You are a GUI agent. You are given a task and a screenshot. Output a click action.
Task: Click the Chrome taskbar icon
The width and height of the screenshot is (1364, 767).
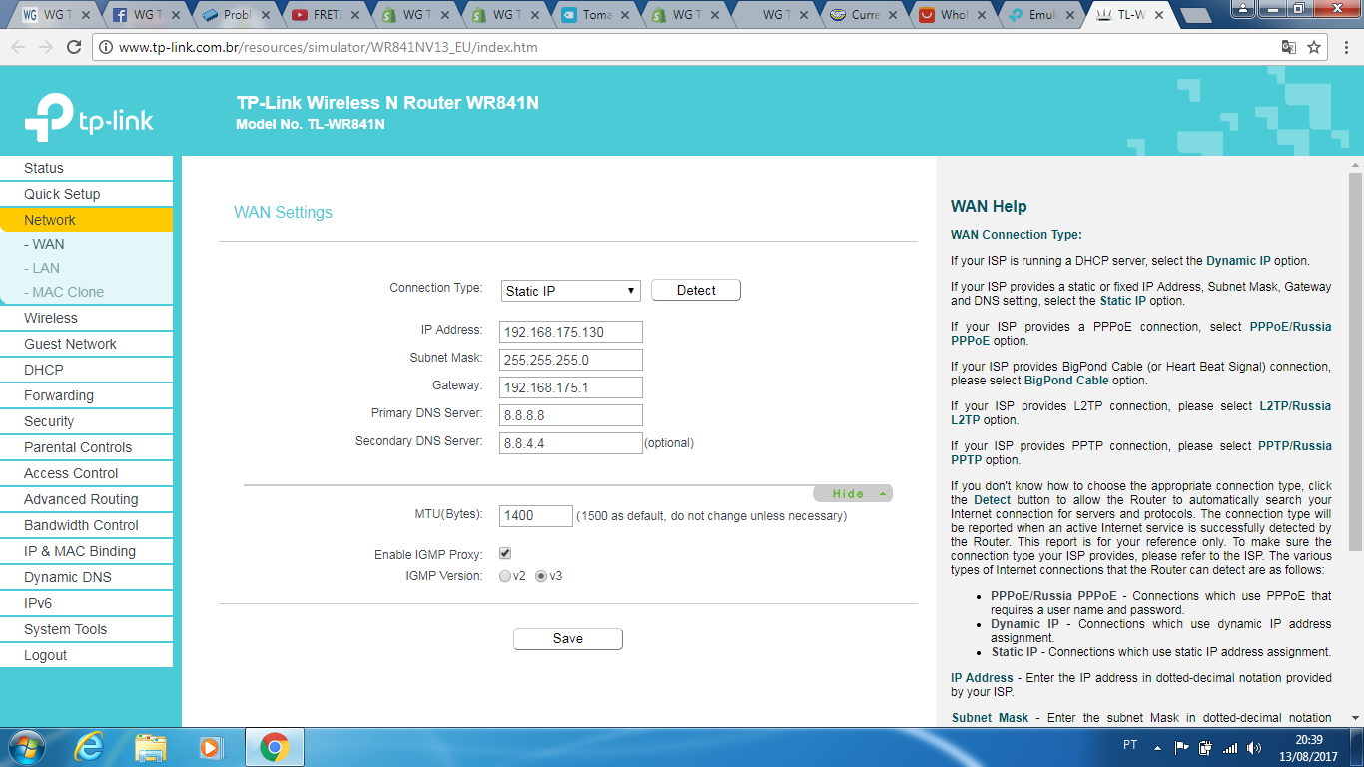coord(274,747)
